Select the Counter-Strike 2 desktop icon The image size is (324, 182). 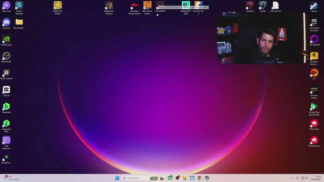198,8
